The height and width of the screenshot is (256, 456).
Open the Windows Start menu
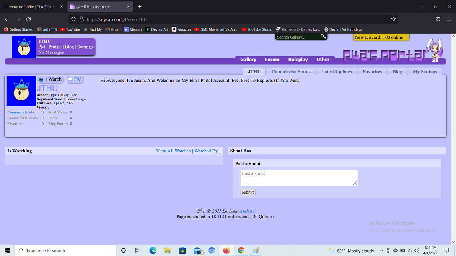[7, 250]
